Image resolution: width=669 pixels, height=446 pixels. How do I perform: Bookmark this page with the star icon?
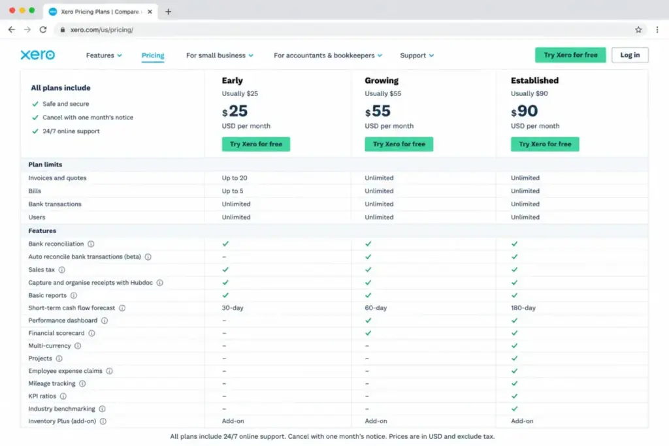(638, 29)
